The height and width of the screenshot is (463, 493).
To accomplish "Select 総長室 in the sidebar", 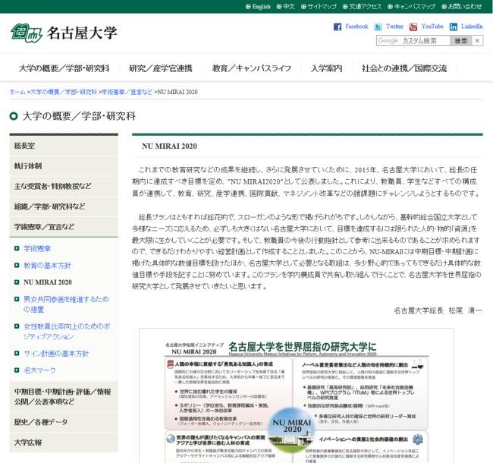I will pos(64,146).
